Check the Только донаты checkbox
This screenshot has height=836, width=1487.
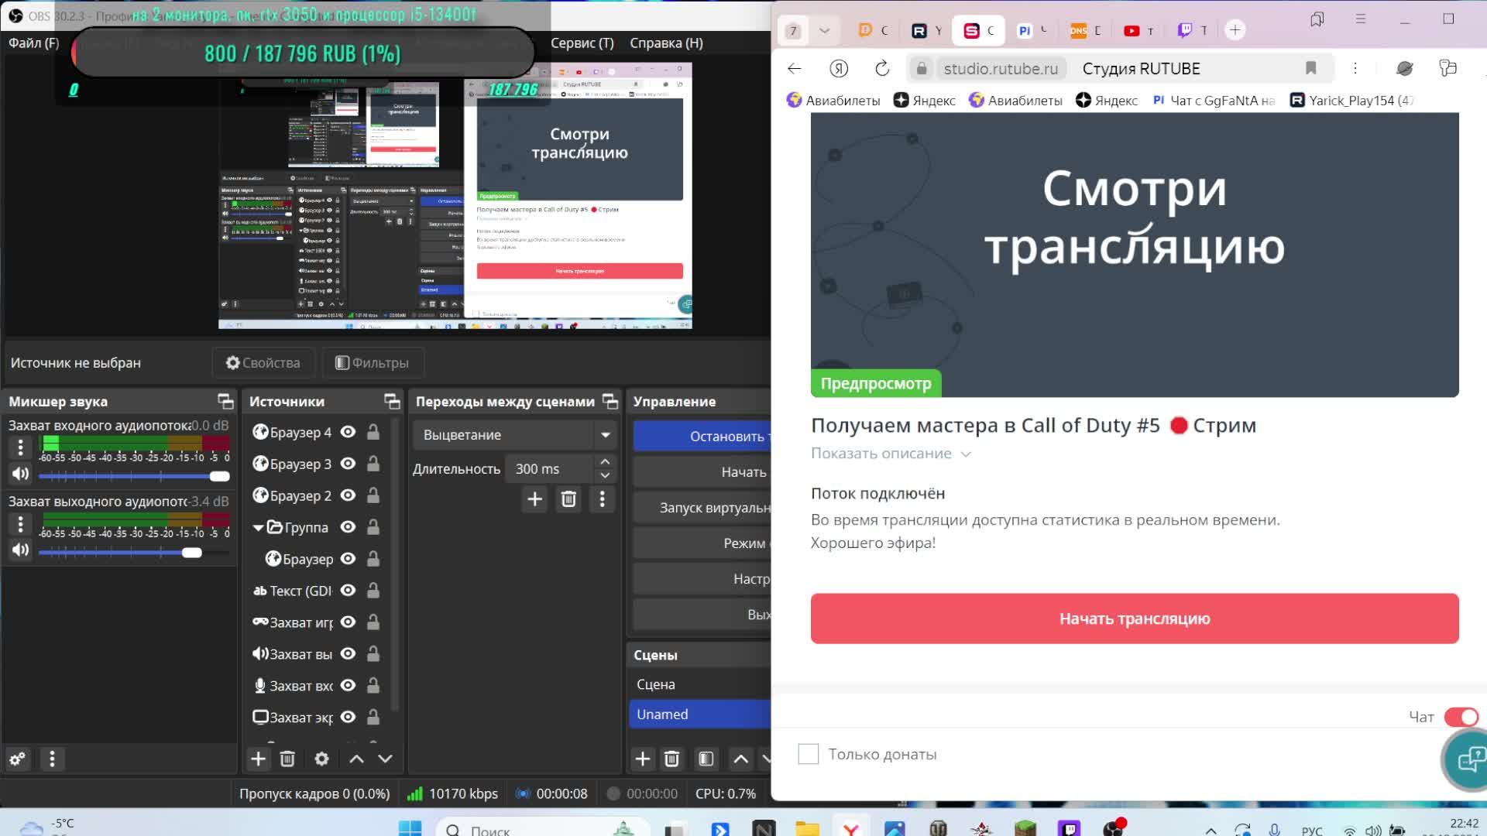(x=808, y=754)
